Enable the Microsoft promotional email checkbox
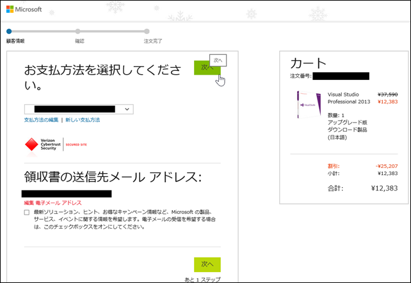Image resolution: width=411 pixels, height=283 pixels. coord(26,212)
